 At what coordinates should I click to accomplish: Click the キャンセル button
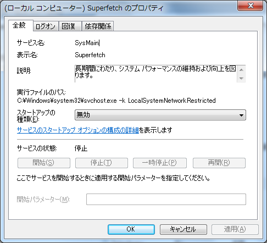pyautogui.click(x=183, y=229)
